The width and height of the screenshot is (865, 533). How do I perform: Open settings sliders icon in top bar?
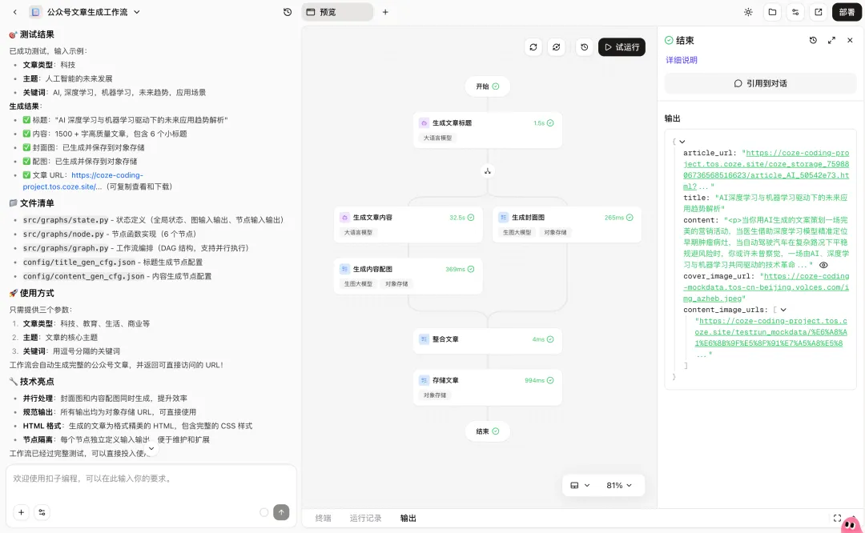795,12
